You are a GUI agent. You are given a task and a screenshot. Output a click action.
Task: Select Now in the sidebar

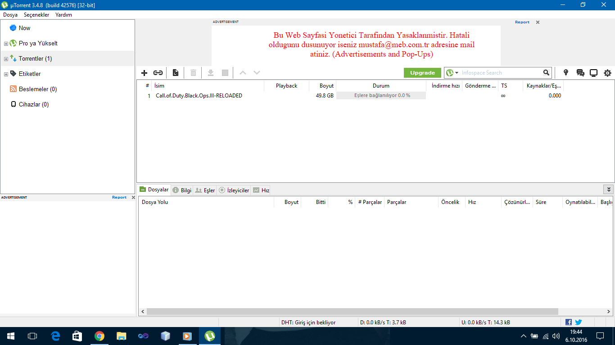[68, 28]
